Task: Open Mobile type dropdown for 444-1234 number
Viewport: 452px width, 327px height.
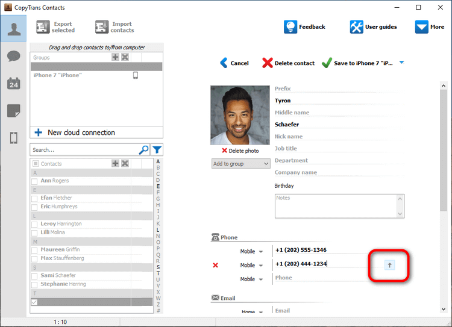Action: 251,265
